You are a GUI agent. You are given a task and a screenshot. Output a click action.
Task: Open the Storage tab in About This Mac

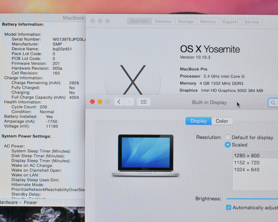186,21
